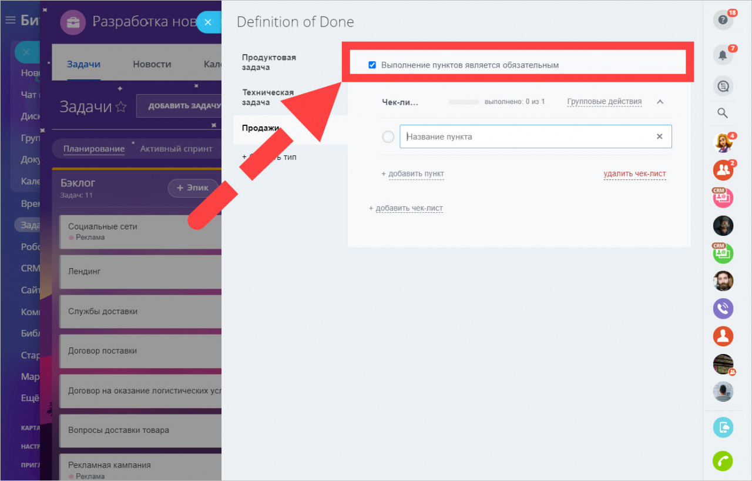Click the удалить чек-лист link
752x481 pixels.
pos(634,174)
